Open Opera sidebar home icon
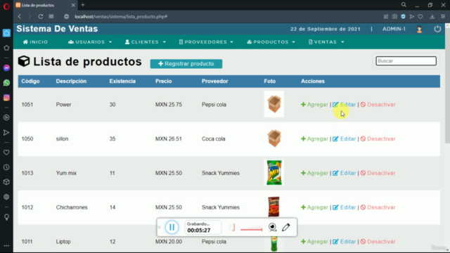The image size is (450, 253). [x=6, y=33]
